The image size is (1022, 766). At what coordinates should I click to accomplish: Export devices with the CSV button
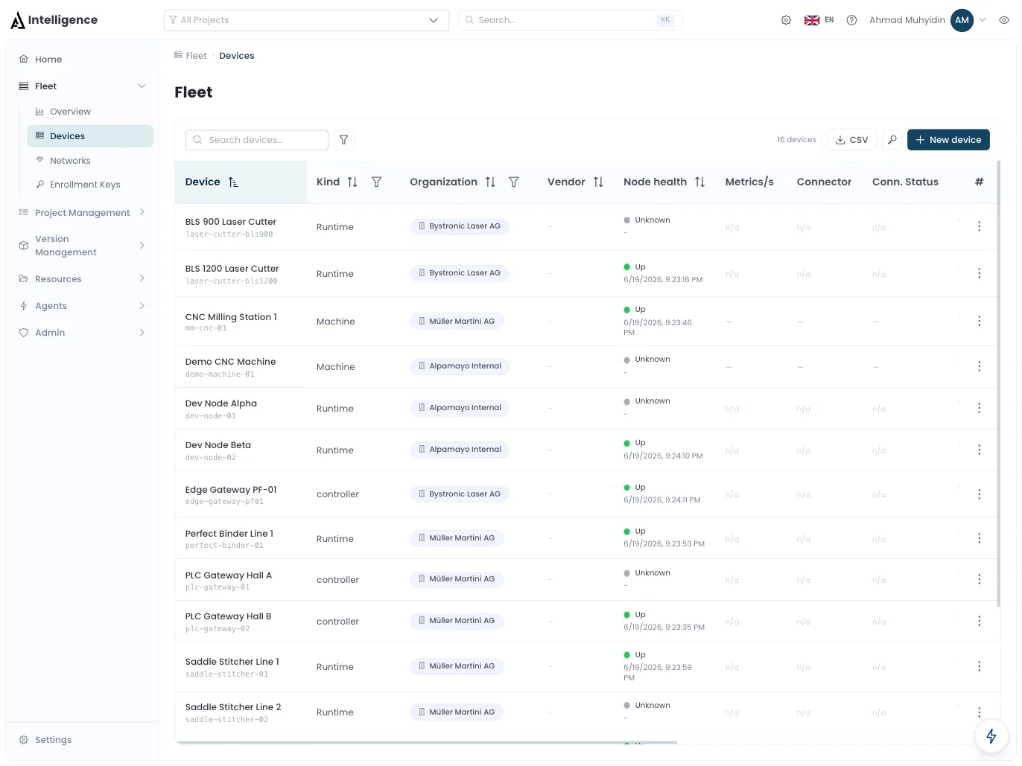point(851,140)
